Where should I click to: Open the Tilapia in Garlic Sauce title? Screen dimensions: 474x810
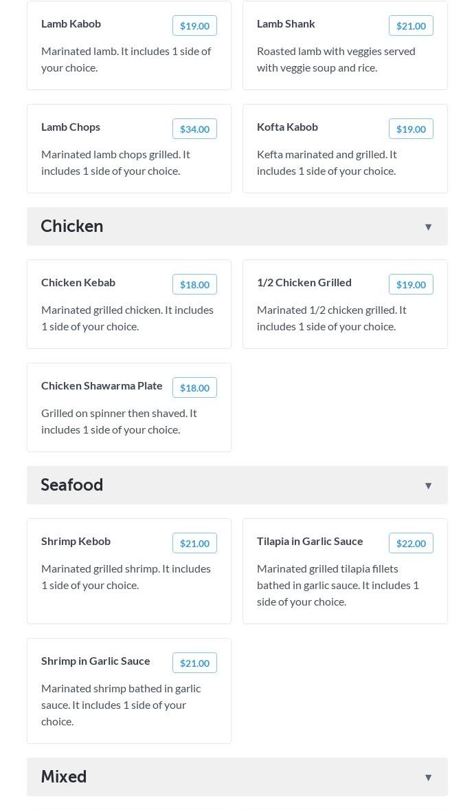(310, 542)
